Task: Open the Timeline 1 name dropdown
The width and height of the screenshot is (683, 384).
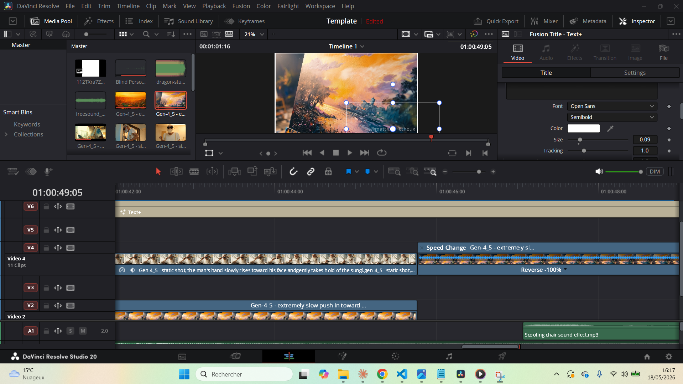Action: pyautogui.click(x=363, y=46)
